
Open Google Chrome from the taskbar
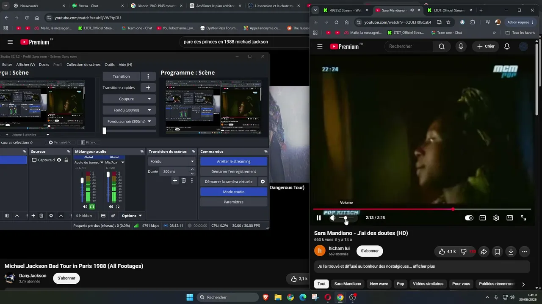[x=340, y=297]
